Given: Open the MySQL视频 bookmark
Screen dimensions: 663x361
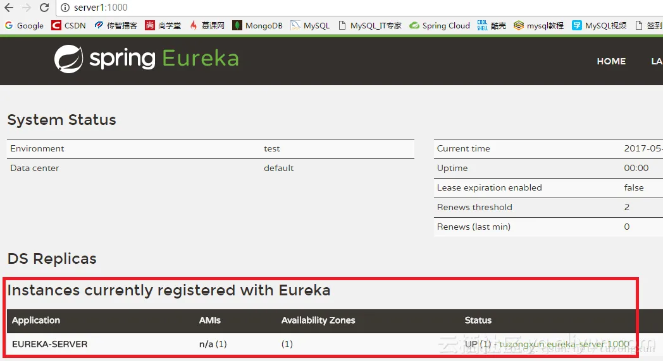Looking at the screenshot, I should click(599, 26).
